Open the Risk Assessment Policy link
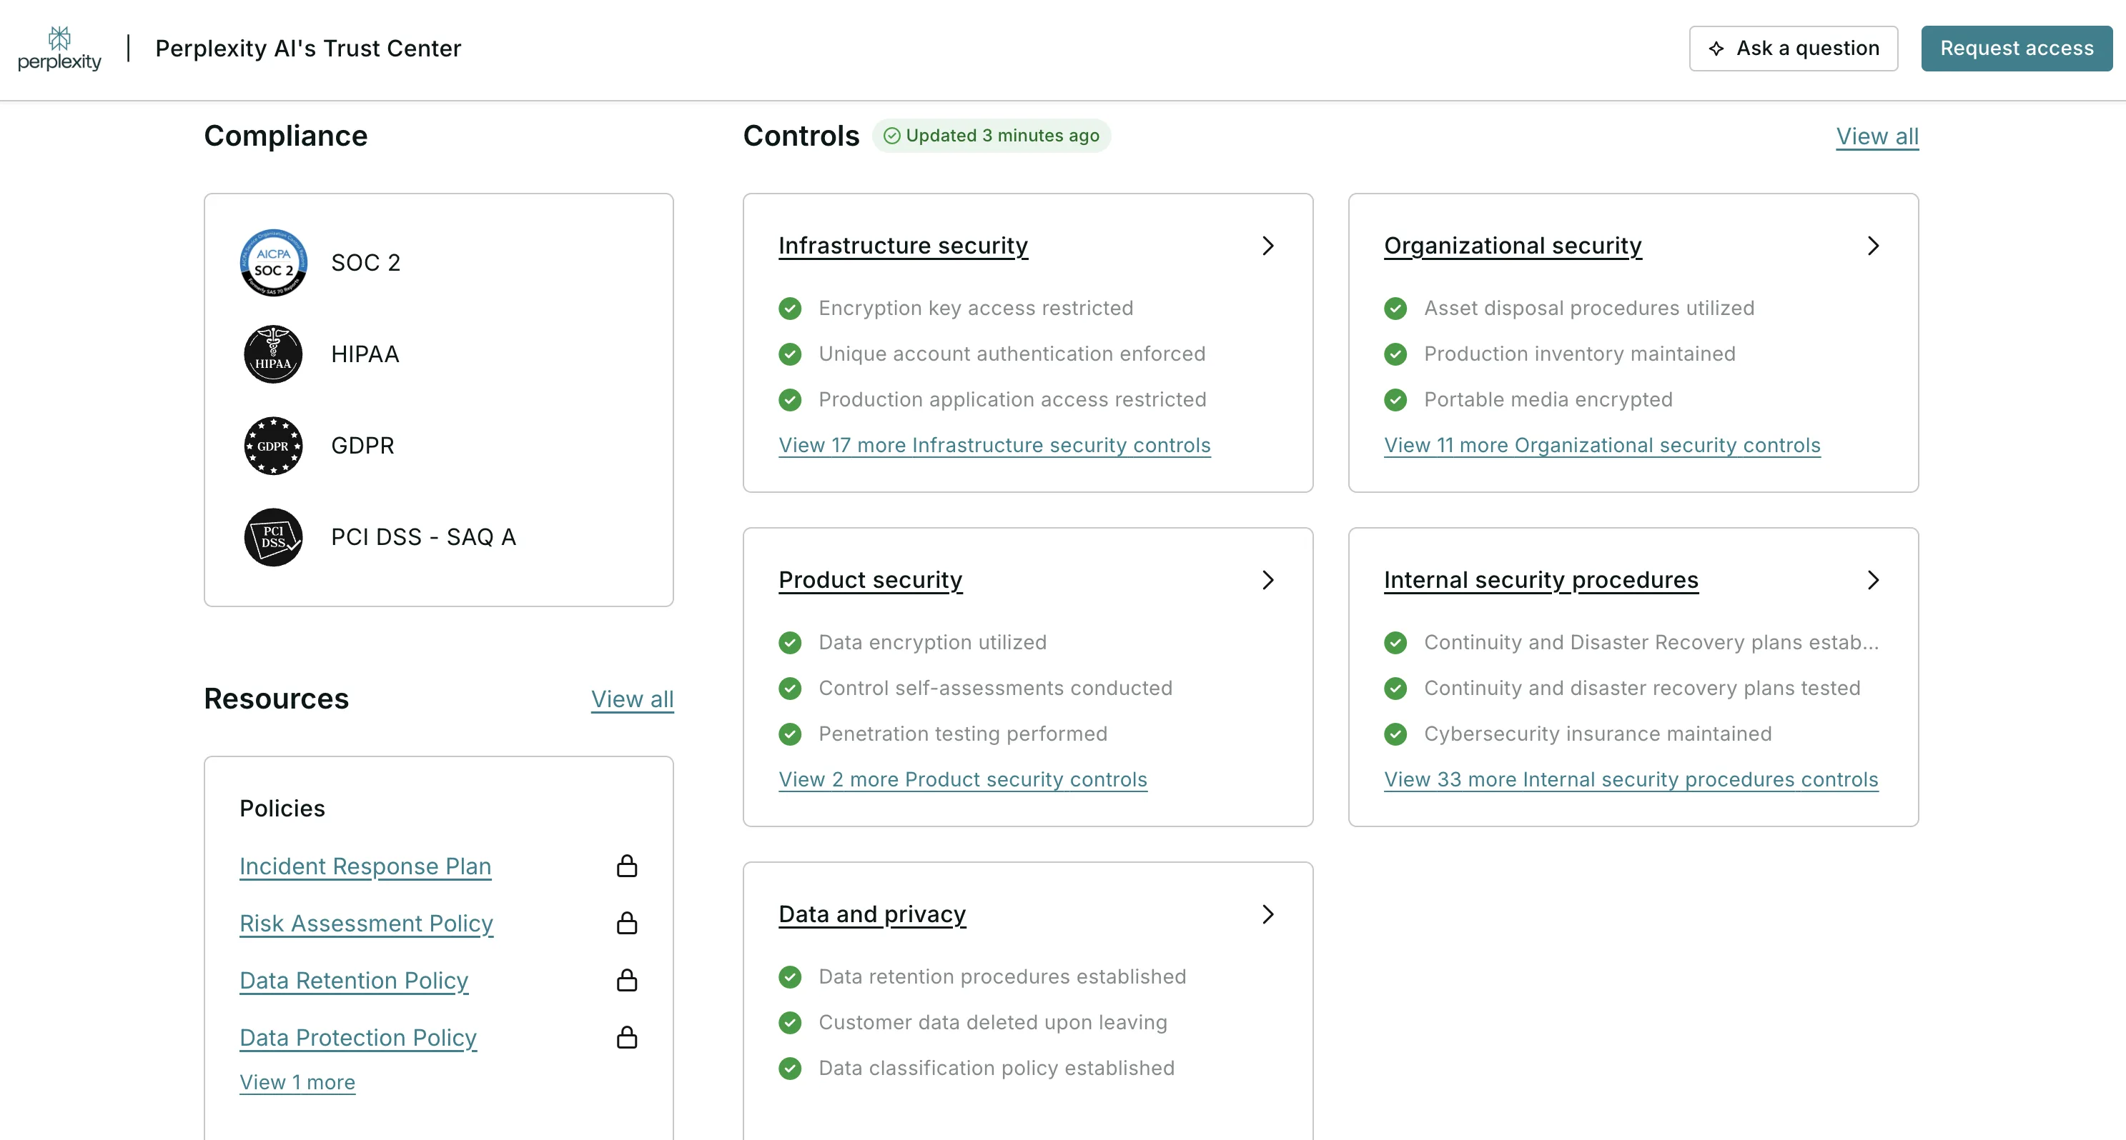2126x1140 pixels. 367,923
